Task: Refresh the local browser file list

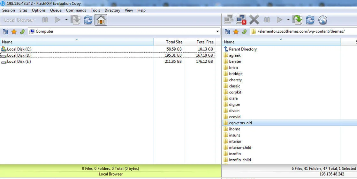Action: [88, 20]
